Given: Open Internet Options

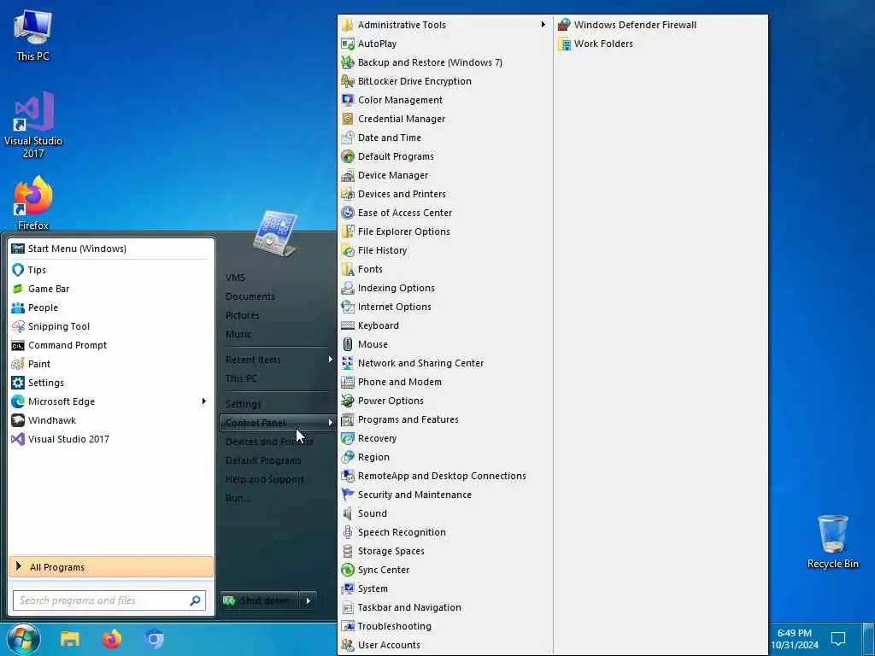Looking at the screenshot, I should coord(444,307).
